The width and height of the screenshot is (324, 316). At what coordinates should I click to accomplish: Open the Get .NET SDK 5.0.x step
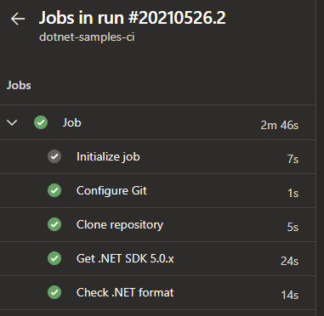[x=157, y=258]
